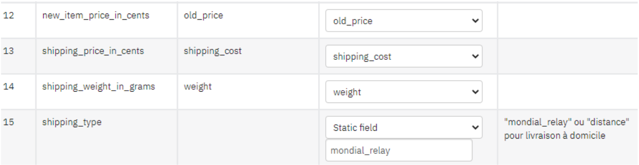Click the mondial_relay static value input
639x165 pixels.
pyautogui.click(x=399, y=150)
